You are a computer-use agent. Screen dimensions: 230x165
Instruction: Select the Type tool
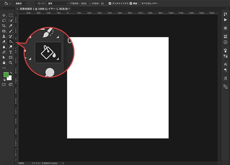click(x=10, y=52)
